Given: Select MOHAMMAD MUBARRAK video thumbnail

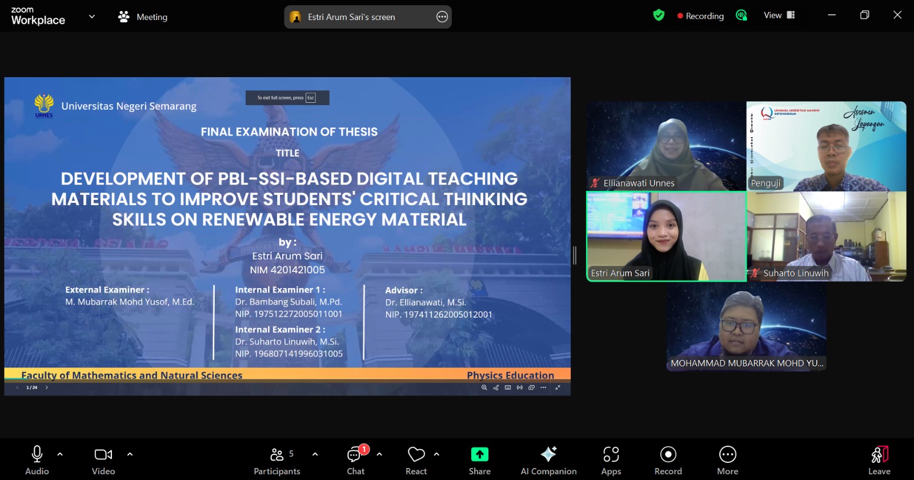Looking at the screenshot, I should pos(746,327).
